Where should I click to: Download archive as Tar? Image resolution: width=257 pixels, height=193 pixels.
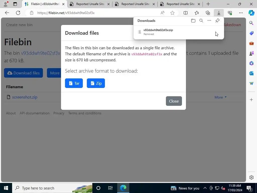[x=74, y=83]
